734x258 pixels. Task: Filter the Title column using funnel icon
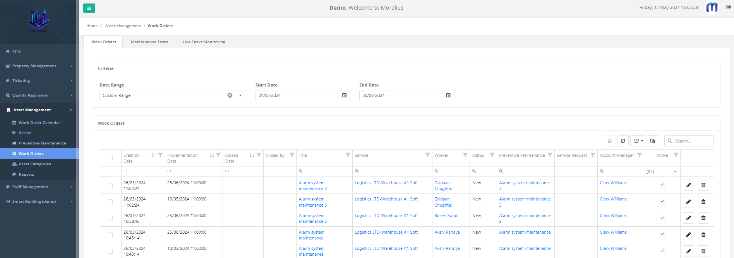coord(348,155)
